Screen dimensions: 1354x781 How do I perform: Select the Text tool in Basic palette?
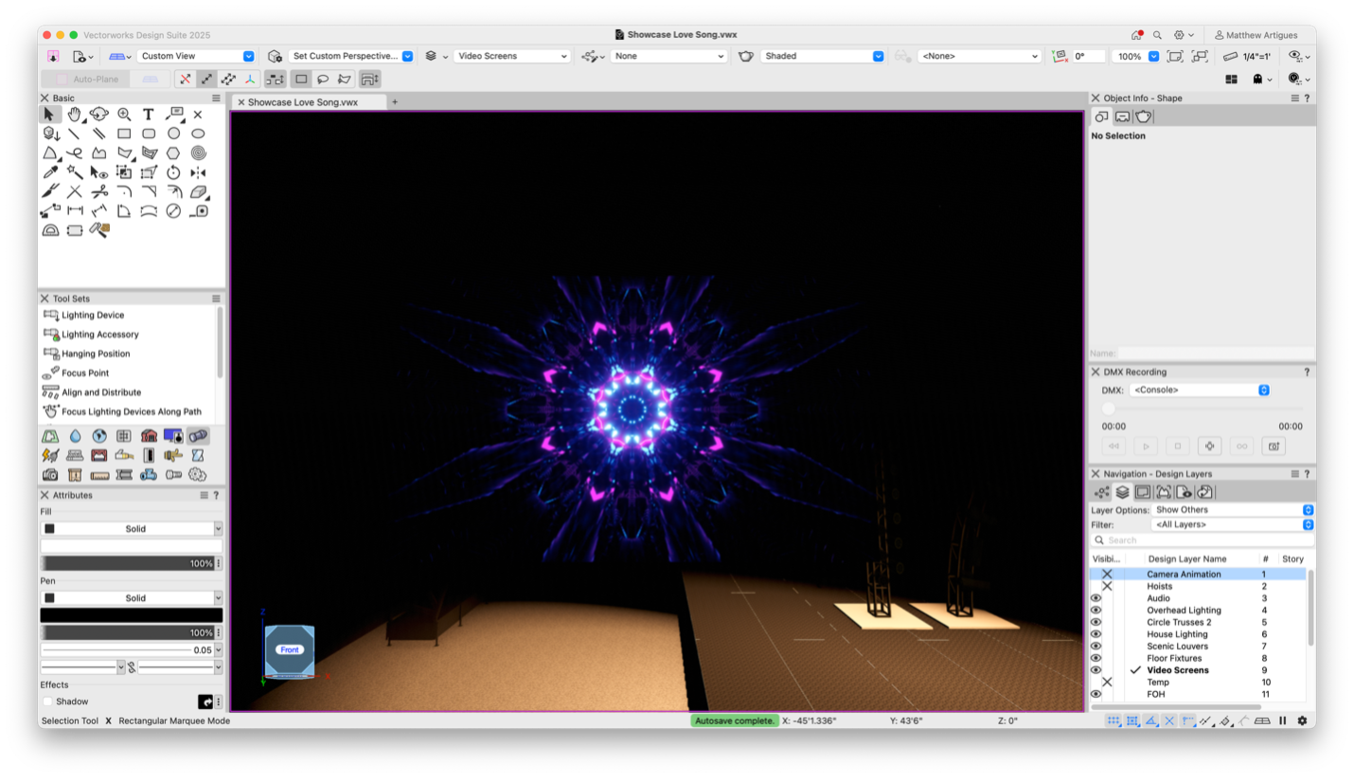click(149, 115)
